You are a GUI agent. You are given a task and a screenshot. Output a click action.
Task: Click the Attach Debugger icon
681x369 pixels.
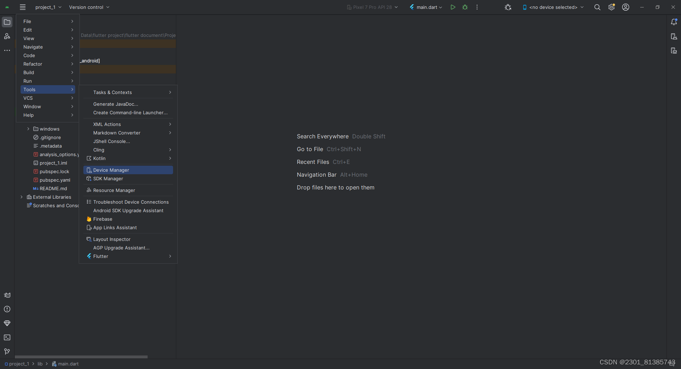508,7
